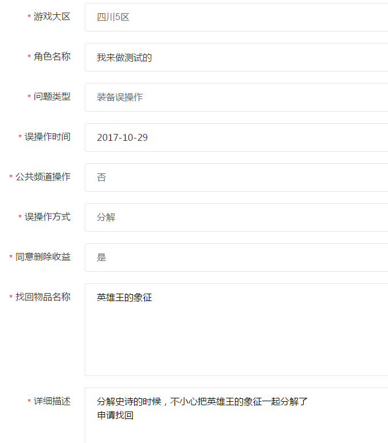Open the 误操作时间 date field 2017-10-29
Image resolution: width=388 pixels, height=443 pixels.
point(235,137)
